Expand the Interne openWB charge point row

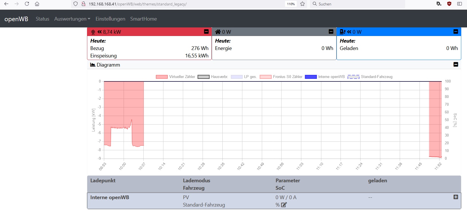pyautogui.click(x=456, y=197)
